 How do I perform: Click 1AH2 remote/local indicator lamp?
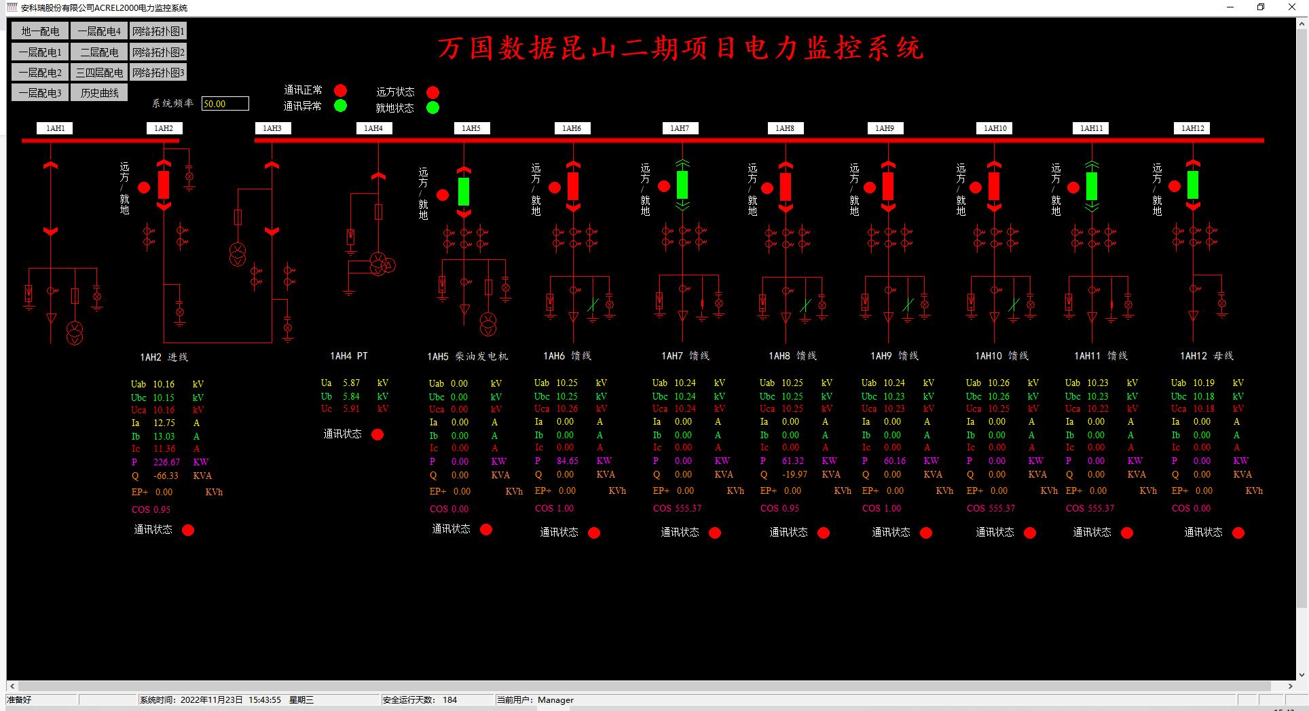click(x=144, y=188)
